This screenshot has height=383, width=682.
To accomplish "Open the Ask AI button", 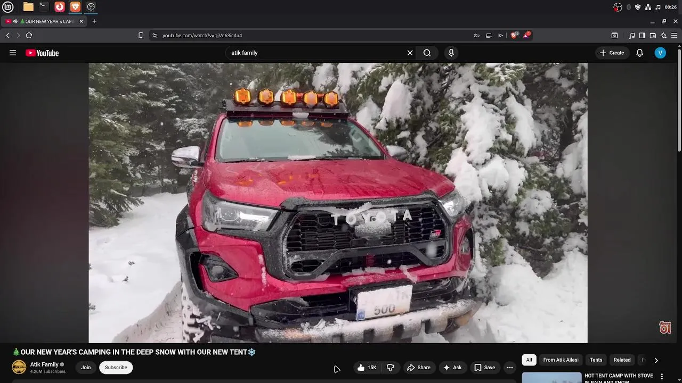I will (x=452, y=367).
